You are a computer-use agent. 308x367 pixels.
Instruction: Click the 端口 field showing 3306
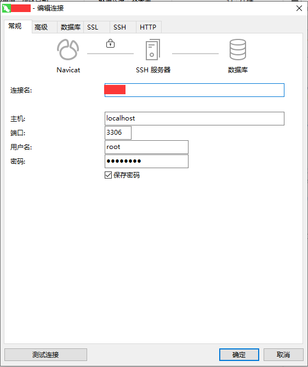(118, 133)
